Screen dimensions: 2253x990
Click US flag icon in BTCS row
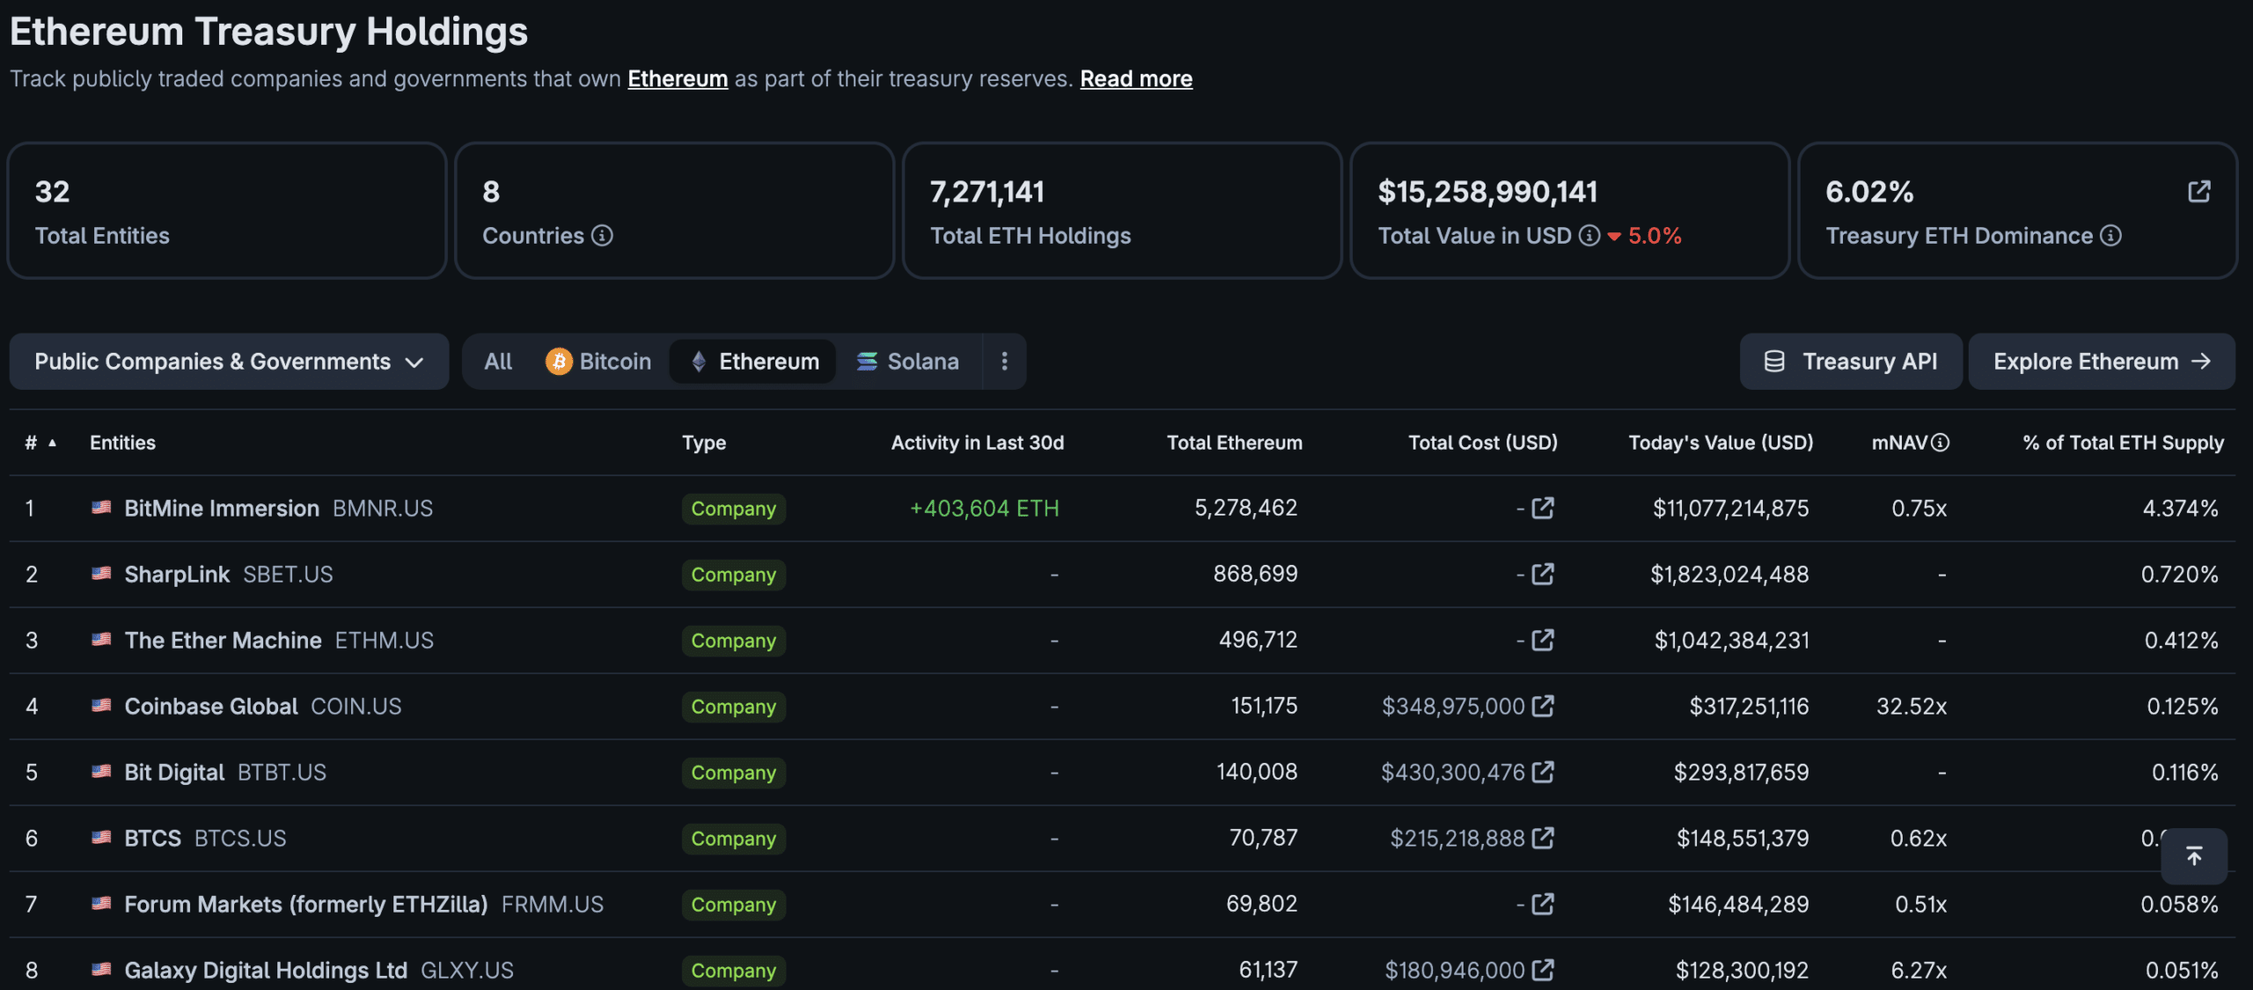pyautogui.click(x=101, y=837)
